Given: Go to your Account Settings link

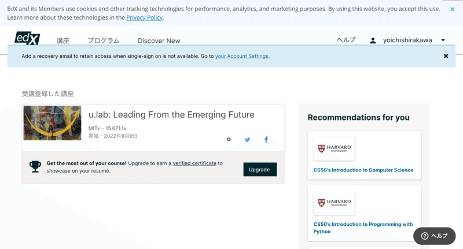Looking at the screenshot, I should [x=241, y=56].
